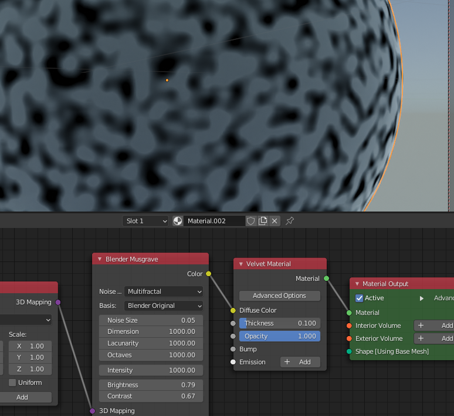454x416 pixels.
Task: Unlink Material.002 with the X icon
Action: click(x=275, y=221)
